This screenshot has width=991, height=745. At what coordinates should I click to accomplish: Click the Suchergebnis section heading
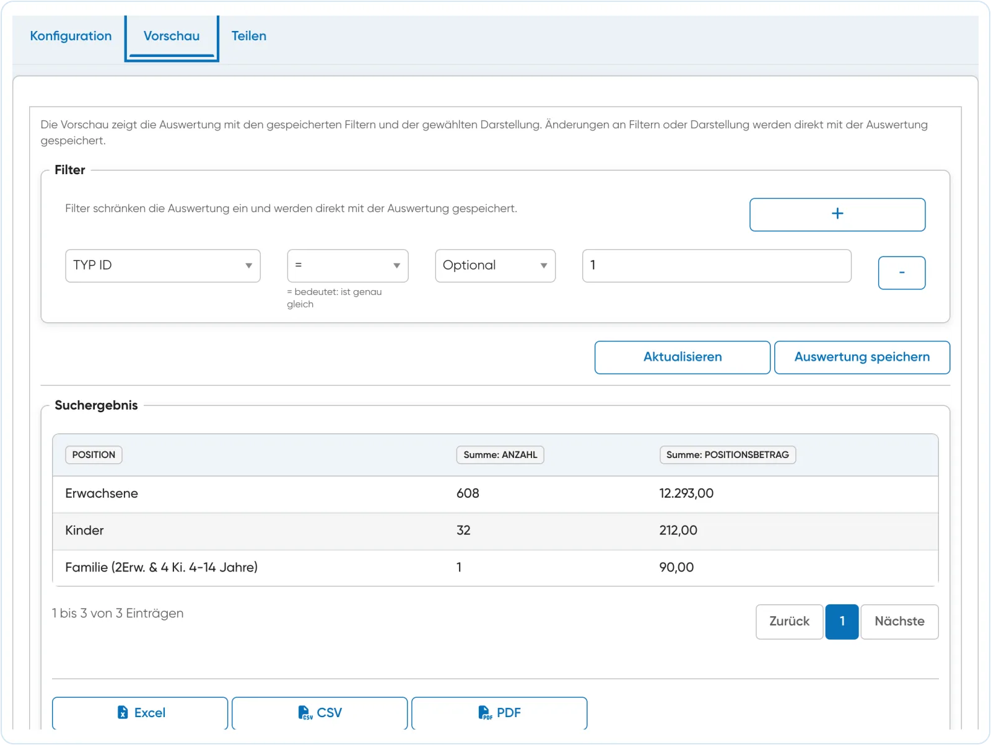tap(96, 405)
